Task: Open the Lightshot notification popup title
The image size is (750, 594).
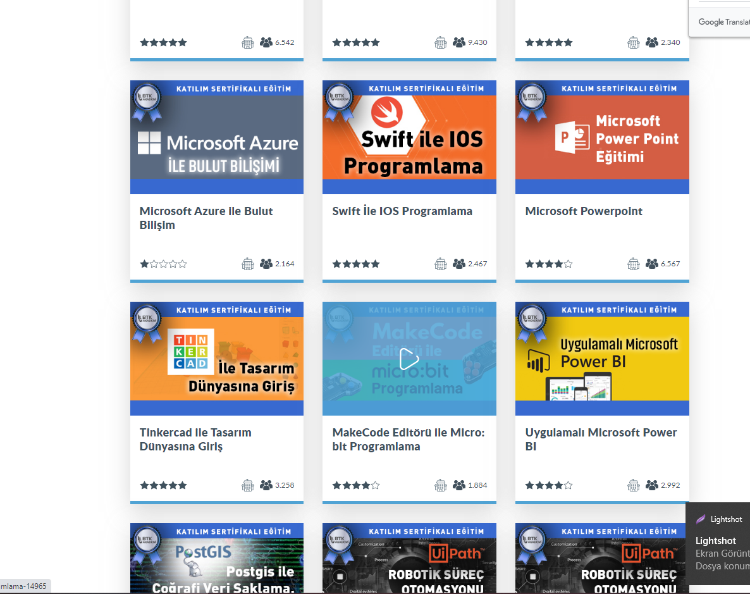Action: [x=716, y=540]
